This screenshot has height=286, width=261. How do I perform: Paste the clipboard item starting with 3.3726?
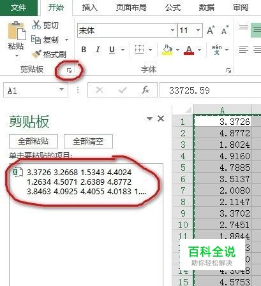pos(86,182)
